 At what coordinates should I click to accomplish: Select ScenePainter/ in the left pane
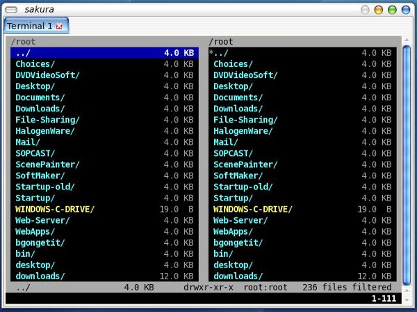(104, 164)
